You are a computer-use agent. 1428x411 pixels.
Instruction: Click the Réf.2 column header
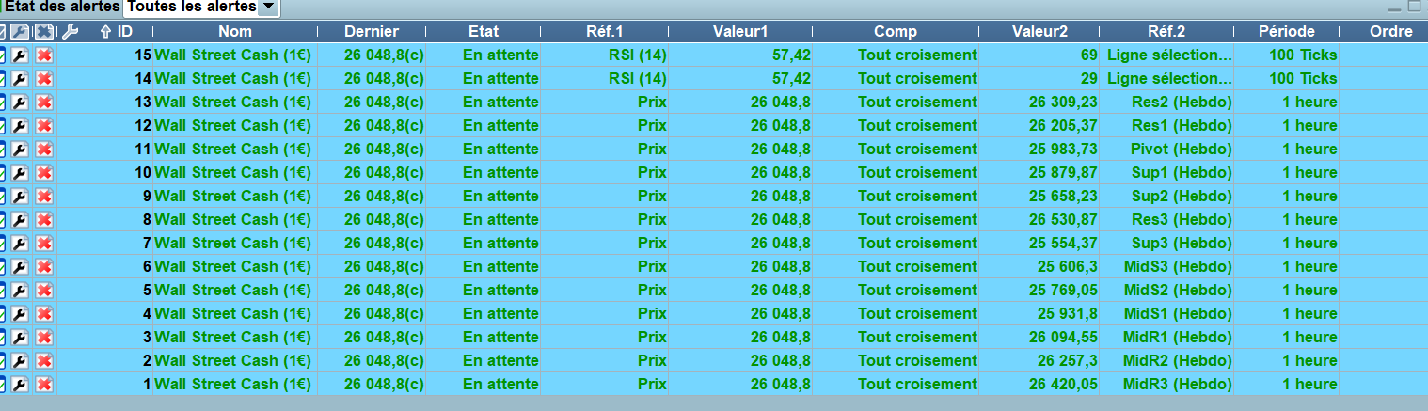pyautogui.click(x=1166, y=32)
